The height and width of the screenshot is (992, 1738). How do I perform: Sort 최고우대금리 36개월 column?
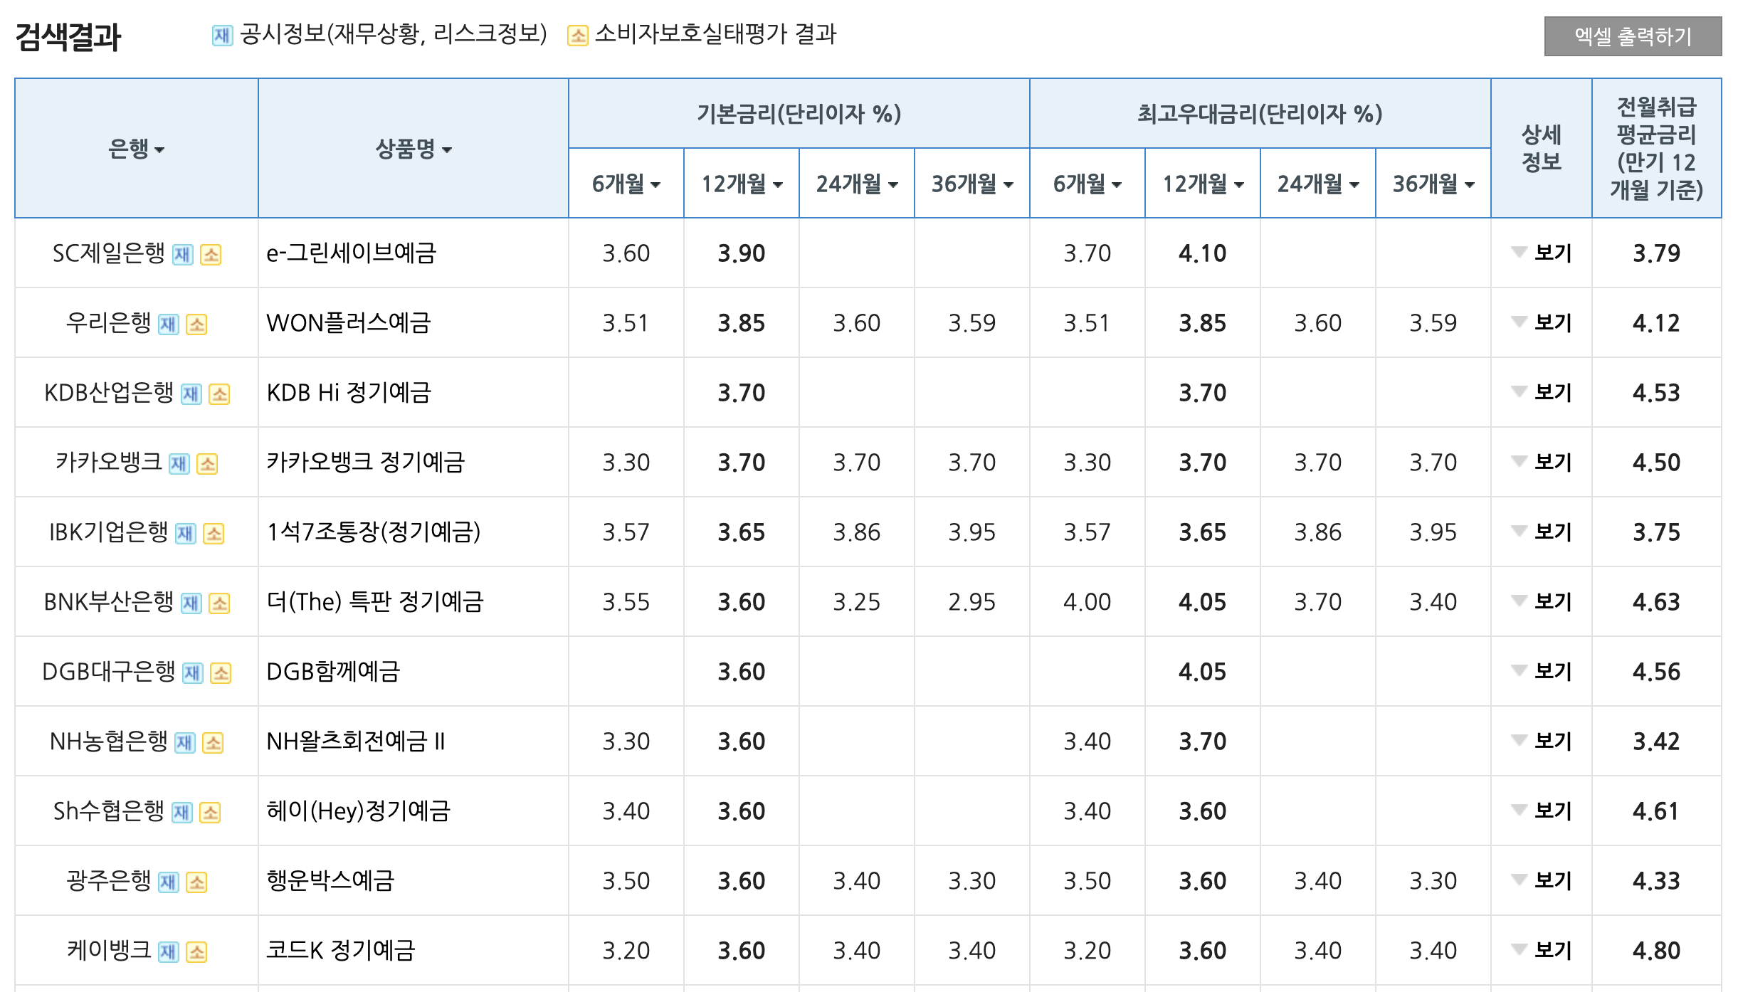click(1433, 184)
